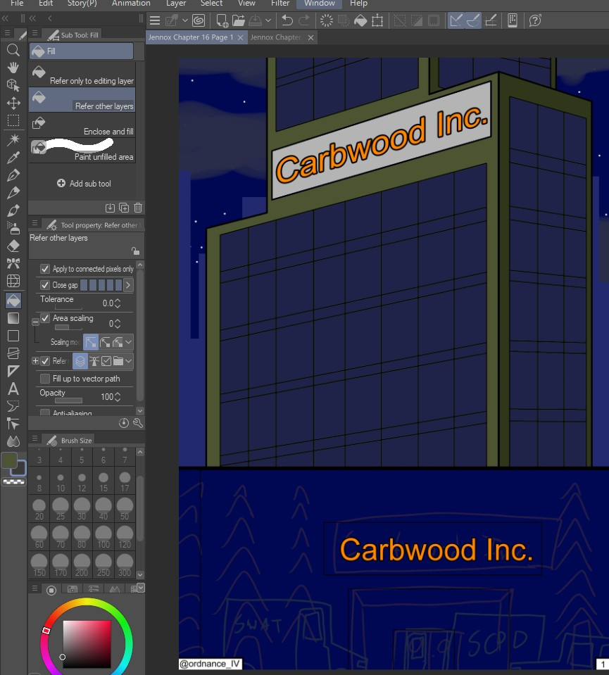The height and width of the screenshot is (675, 609).
Task: Enable Fill up to vector path
Action: coord(45,379)
